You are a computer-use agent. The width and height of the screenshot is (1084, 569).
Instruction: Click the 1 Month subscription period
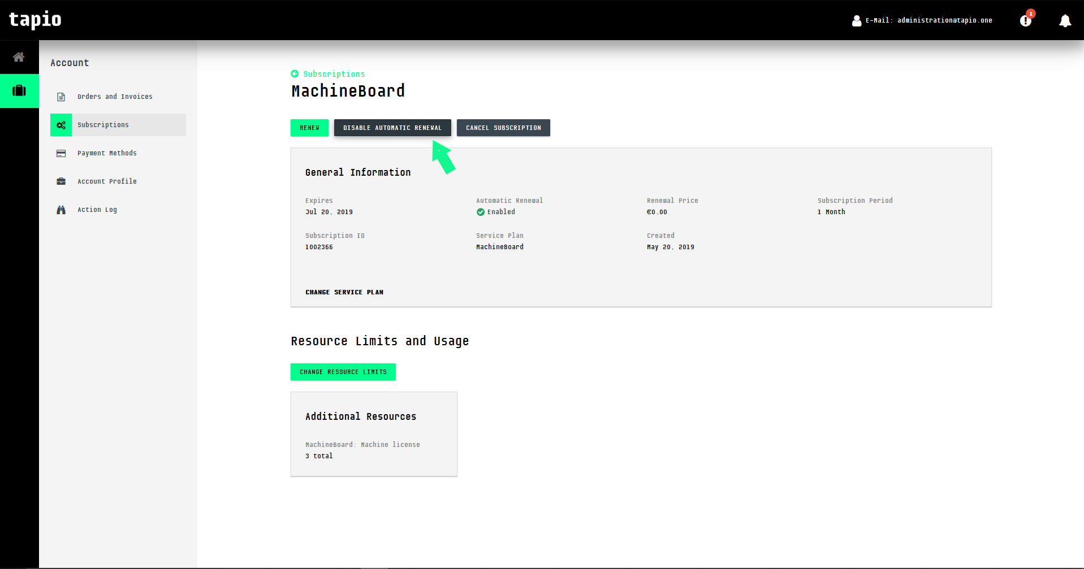831,212
